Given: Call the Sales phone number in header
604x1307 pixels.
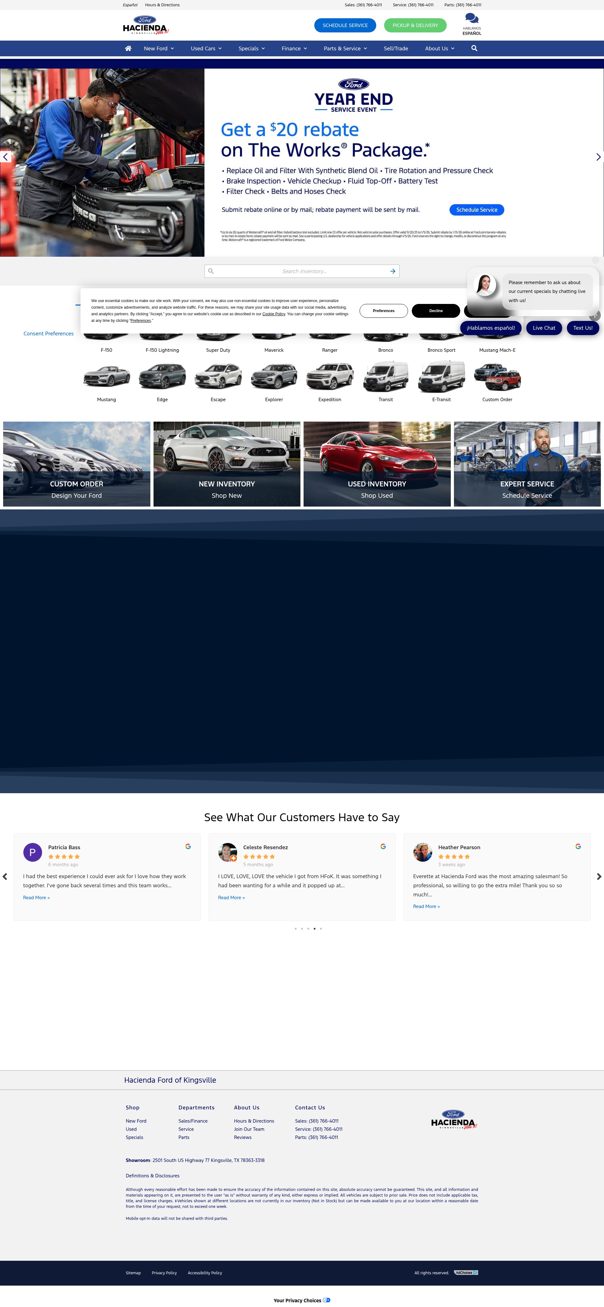Looking at the screenshot, I should [x=363, y=5].
